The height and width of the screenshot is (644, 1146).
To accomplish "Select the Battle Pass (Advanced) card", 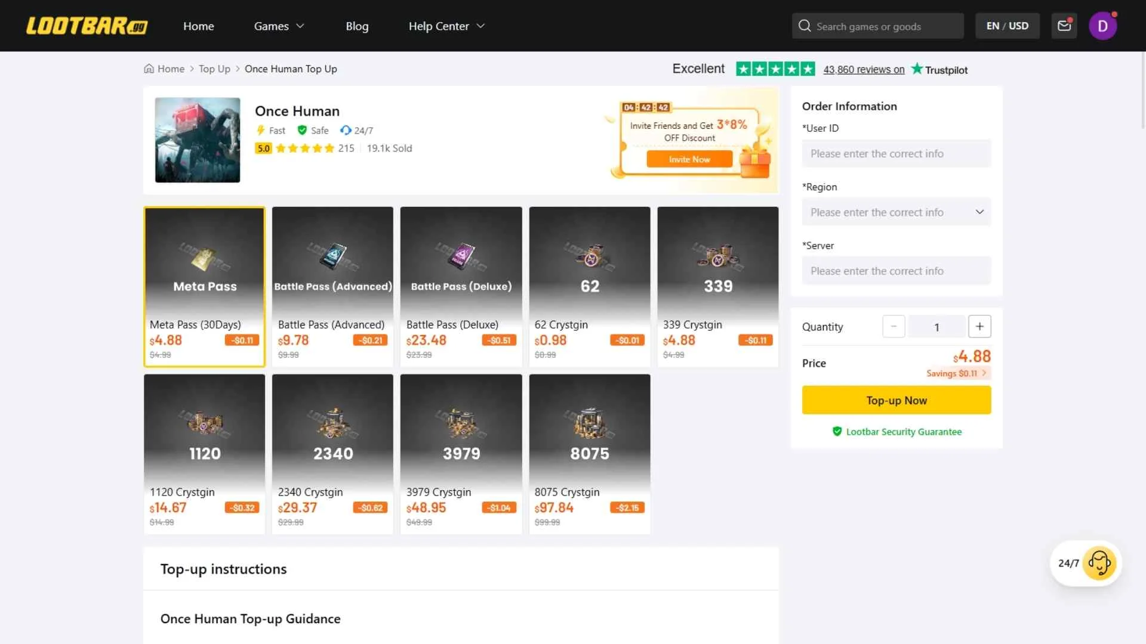I will click(332, 287).
